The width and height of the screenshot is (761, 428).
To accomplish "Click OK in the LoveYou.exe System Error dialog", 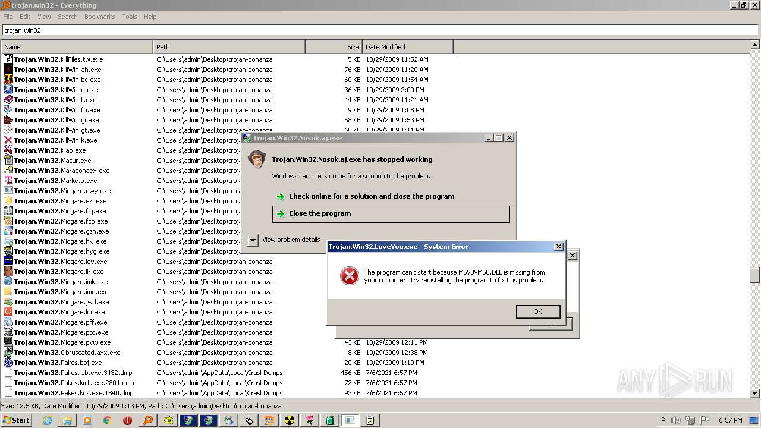I will pyautogui.click(x=537, y=311).
